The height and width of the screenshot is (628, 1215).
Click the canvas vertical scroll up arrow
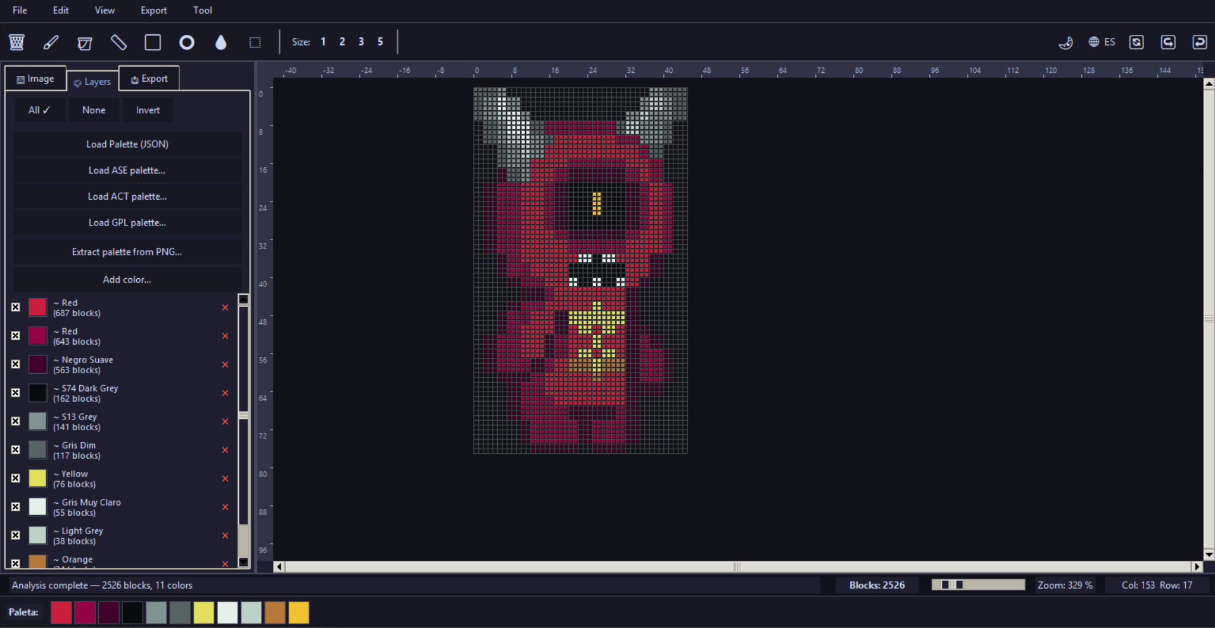point(1209,84)
